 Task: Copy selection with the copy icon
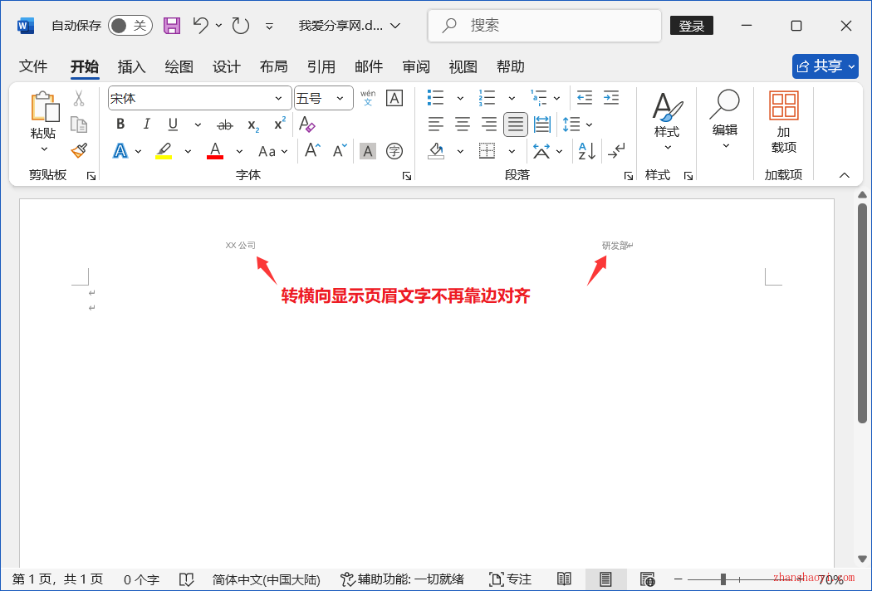[x=79, y=125]
